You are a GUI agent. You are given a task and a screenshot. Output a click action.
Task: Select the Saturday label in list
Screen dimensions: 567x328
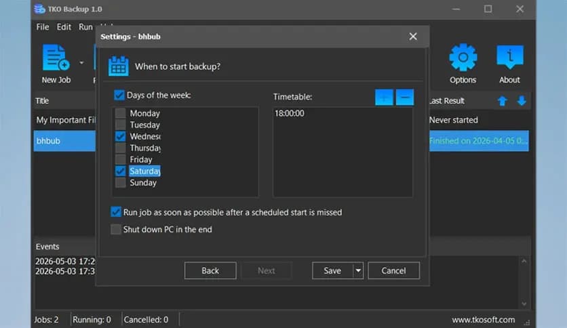pyautogui.click(x=144, y=171)
